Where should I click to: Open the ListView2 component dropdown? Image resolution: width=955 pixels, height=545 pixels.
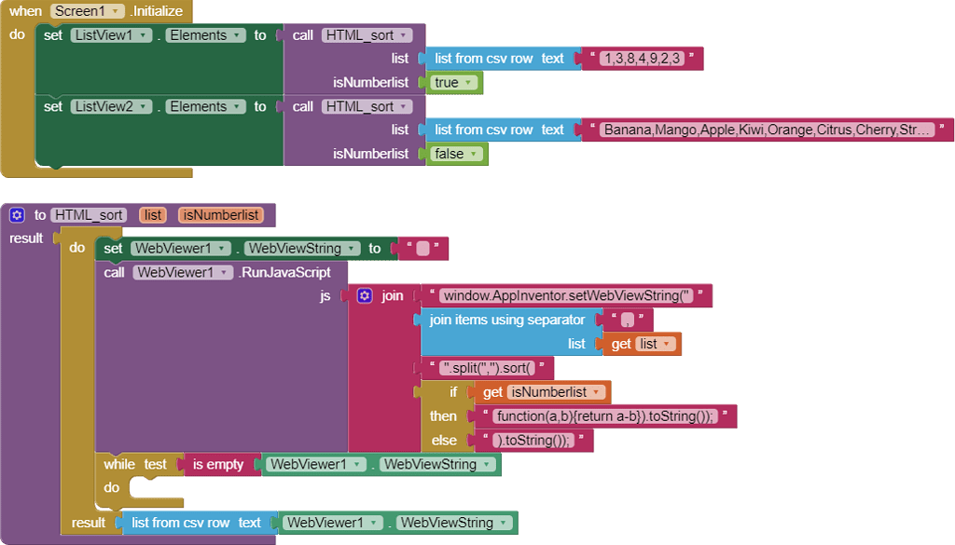[x=111, y=106]
